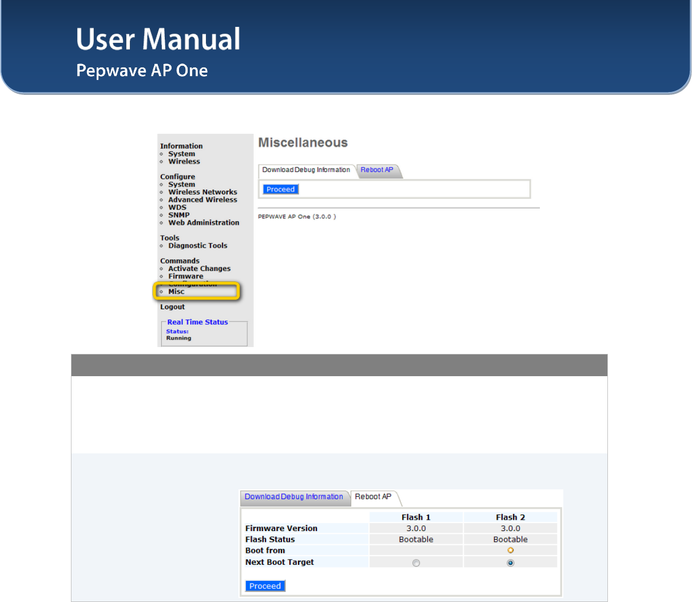Viewport: 692px width, 602px height.
Task: Open System under Configure in sidebar
Action: [181, 185]
